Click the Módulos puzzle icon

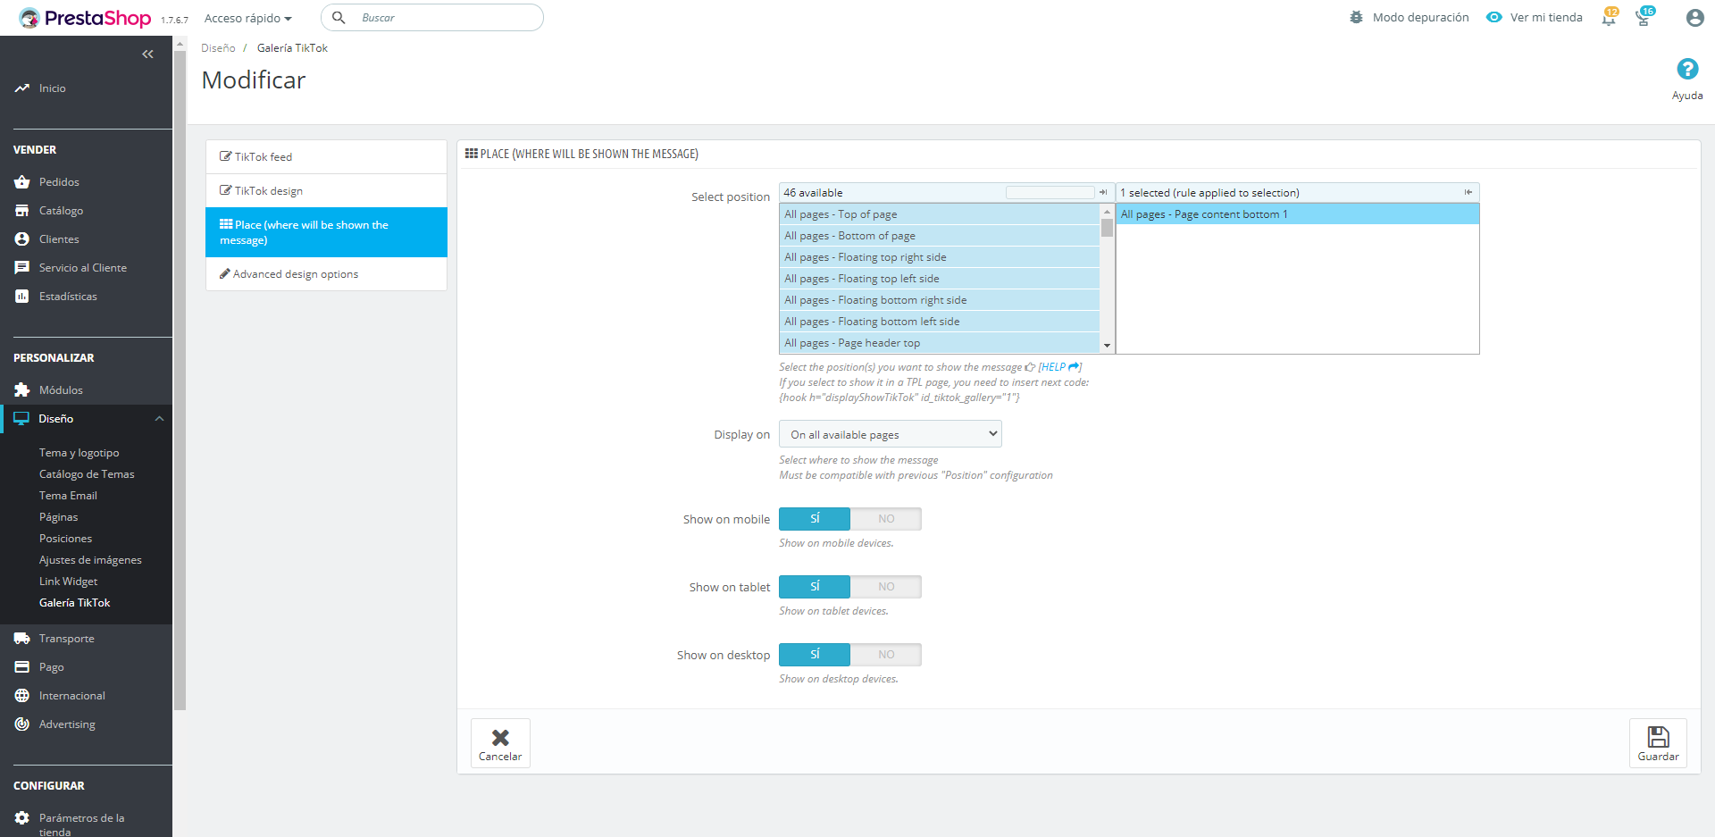[22, 390]
